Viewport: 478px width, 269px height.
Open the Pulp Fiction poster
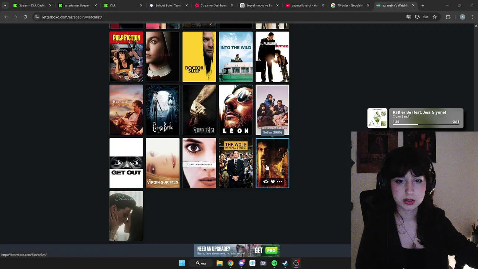(x=126, y=57)
